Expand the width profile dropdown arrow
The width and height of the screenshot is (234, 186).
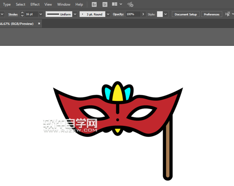click(75, 14)
